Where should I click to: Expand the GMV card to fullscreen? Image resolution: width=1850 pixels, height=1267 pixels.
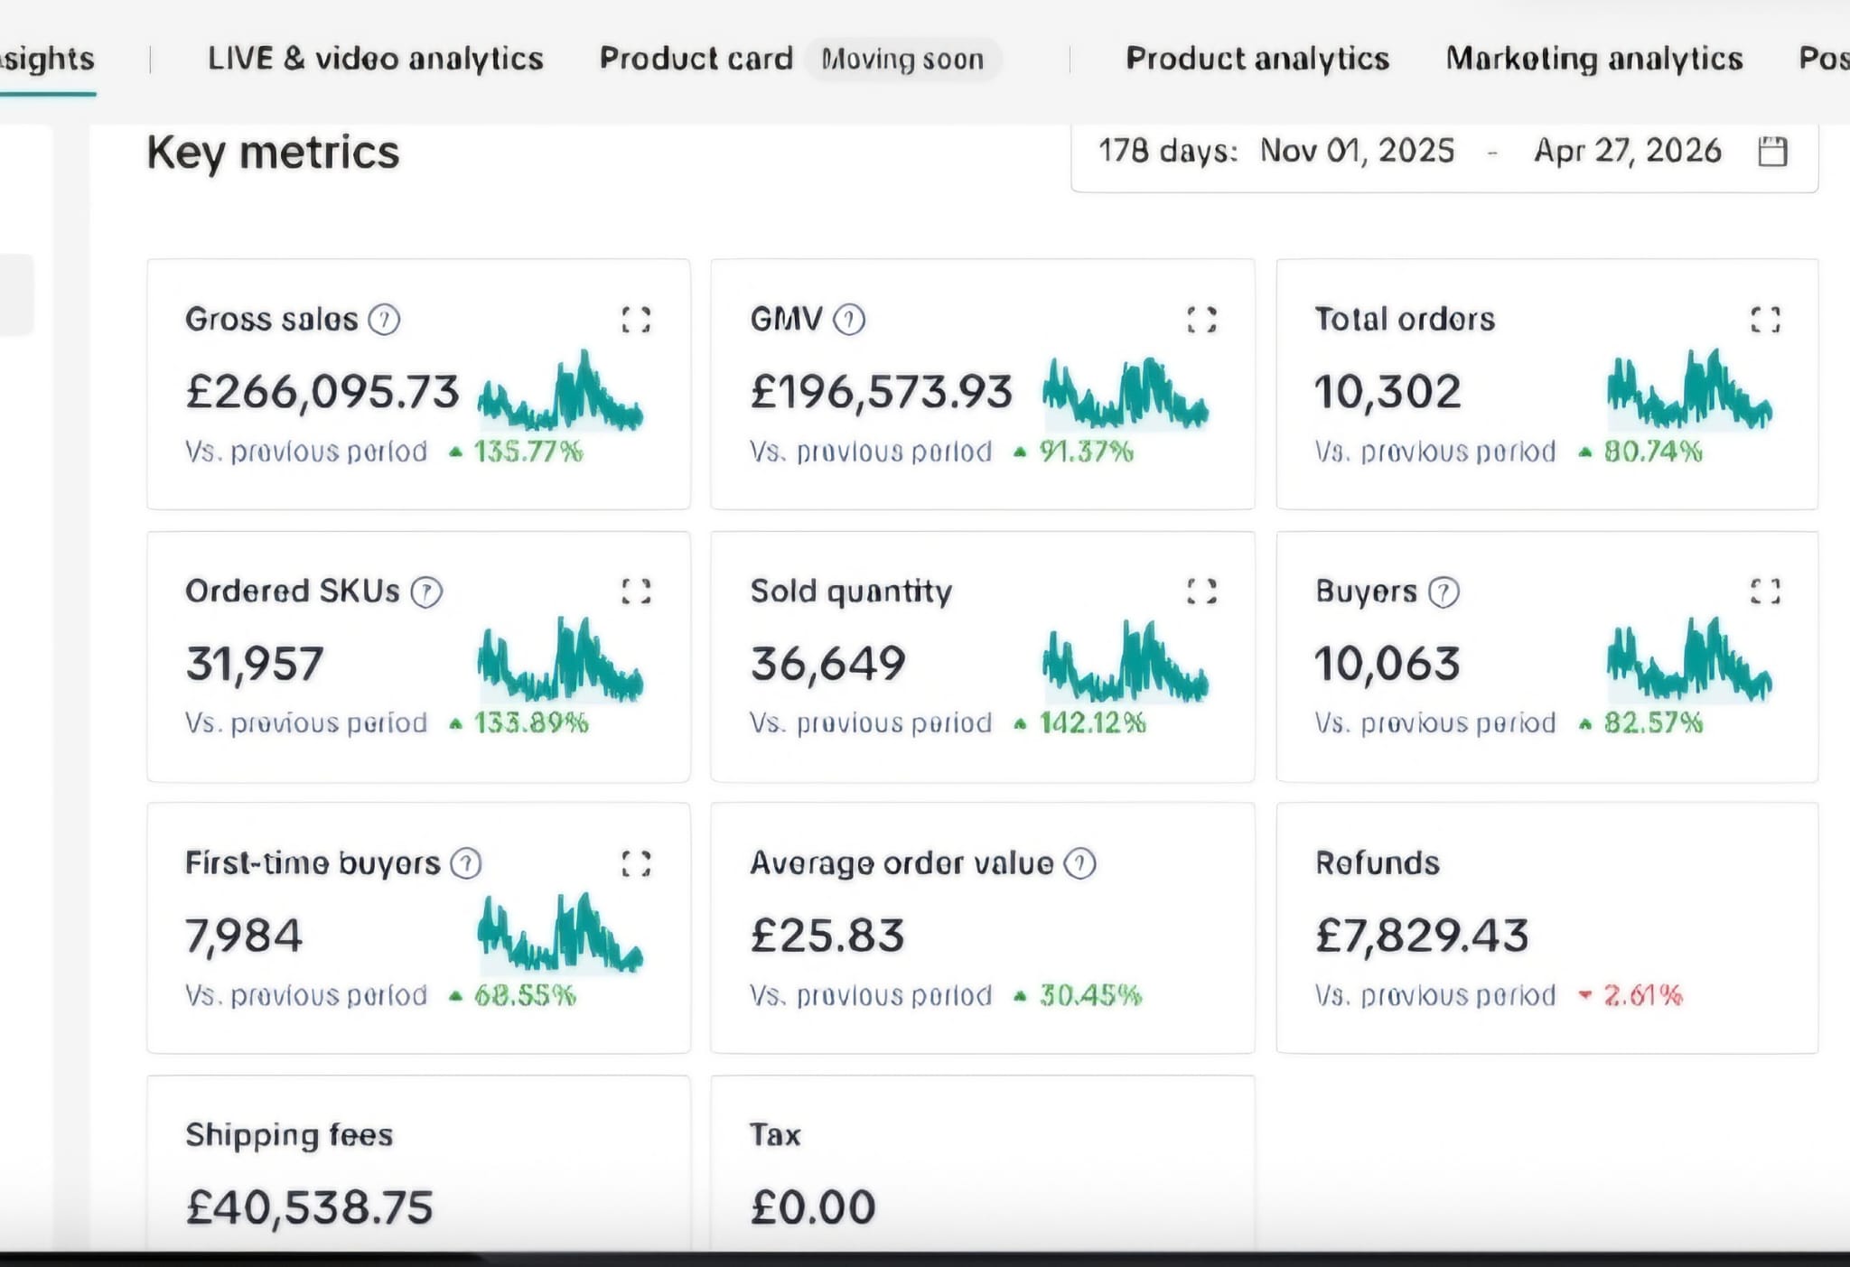[x=1201, y=320]
